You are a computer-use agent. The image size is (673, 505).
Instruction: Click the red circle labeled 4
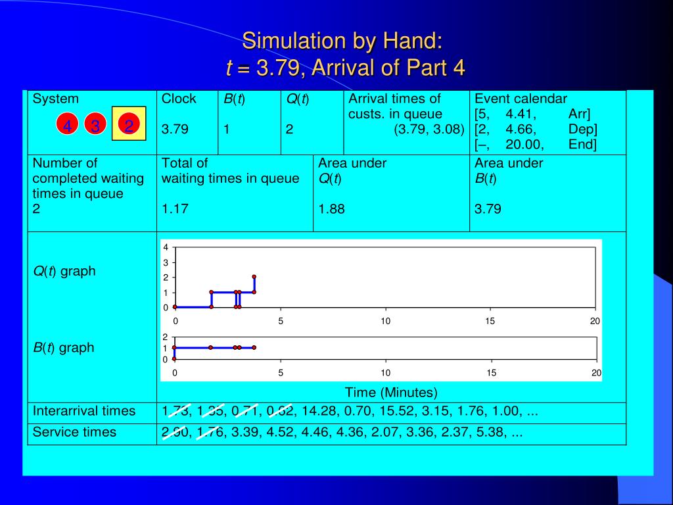click(67, 124)
